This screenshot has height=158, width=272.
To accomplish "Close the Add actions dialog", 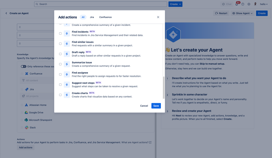I will [x=158, y=17].
